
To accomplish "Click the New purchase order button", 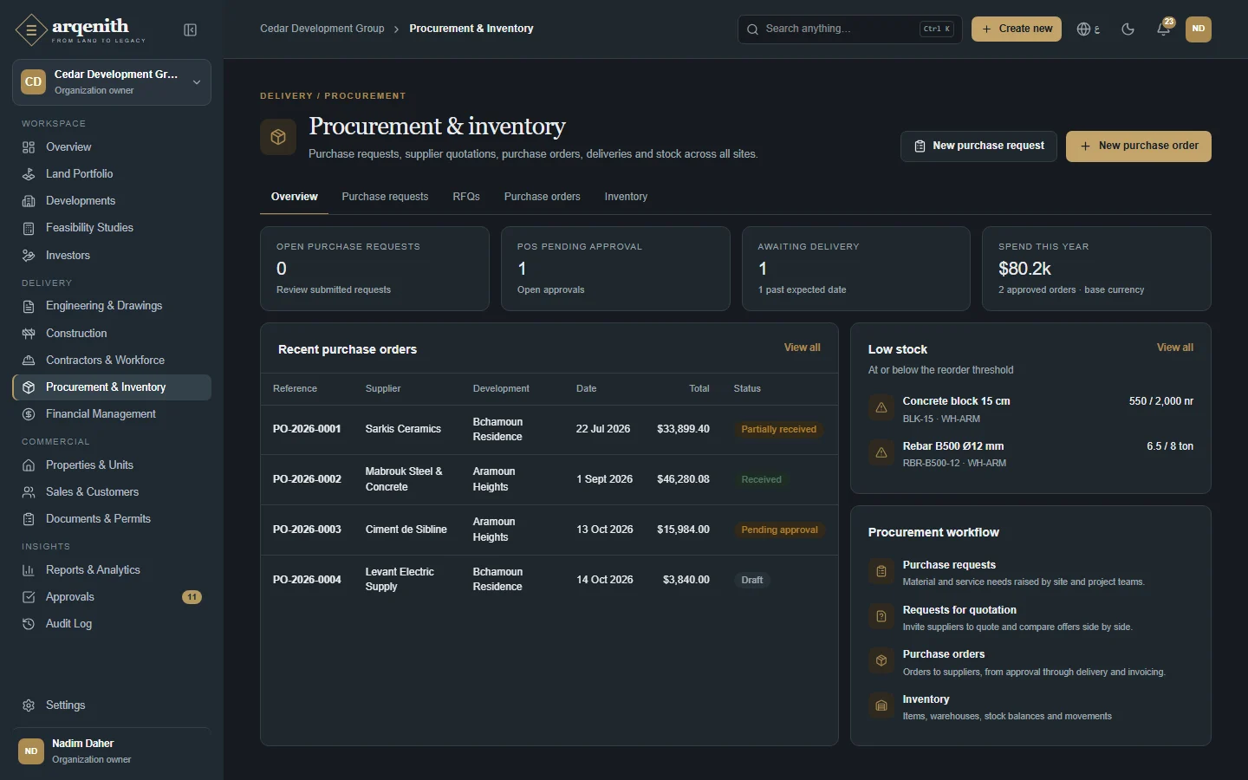I will 1139,146.
